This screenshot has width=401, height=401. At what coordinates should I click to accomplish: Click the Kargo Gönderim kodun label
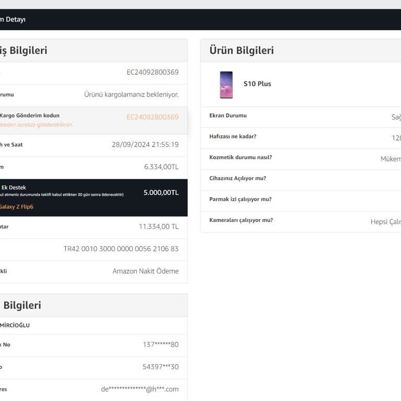coord(30,115)
